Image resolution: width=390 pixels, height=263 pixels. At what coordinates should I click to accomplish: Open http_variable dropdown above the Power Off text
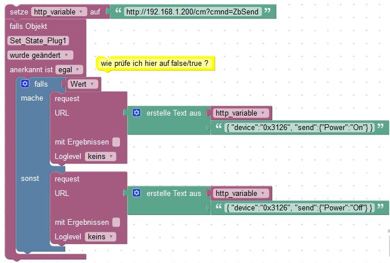241,193
